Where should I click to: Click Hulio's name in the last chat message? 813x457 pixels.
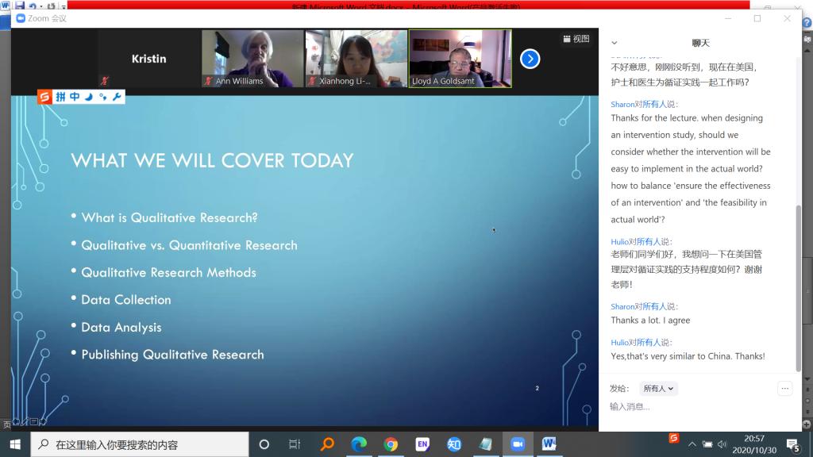click(x=619, y=343)
